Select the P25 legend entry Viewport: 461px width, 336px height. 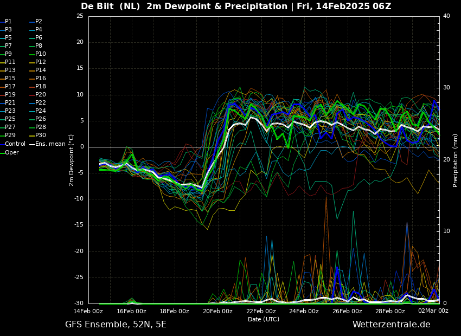click(x=8, y=119)
